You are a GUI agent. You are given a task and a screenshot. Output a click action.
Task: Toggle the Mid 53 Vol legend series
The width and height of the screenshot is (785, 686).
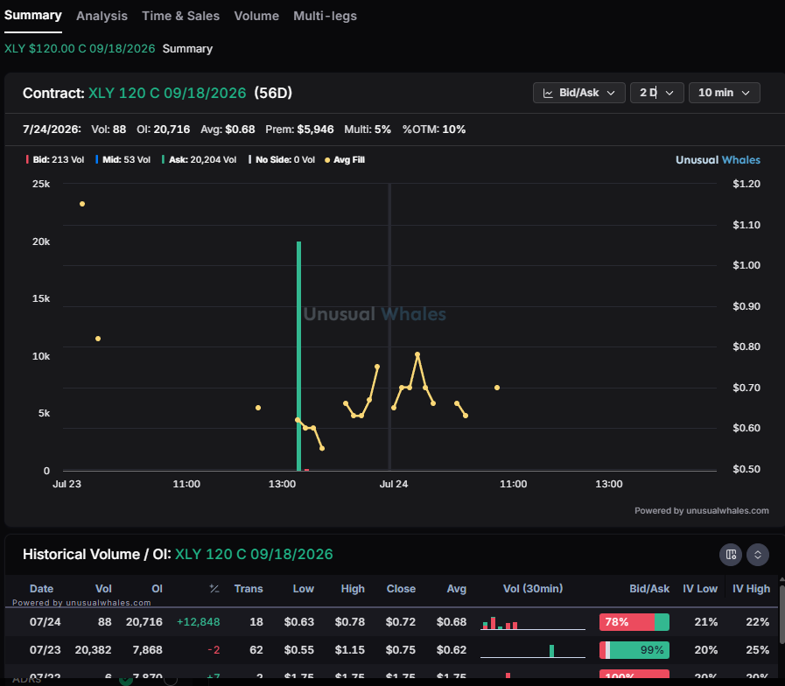point(123,160)
